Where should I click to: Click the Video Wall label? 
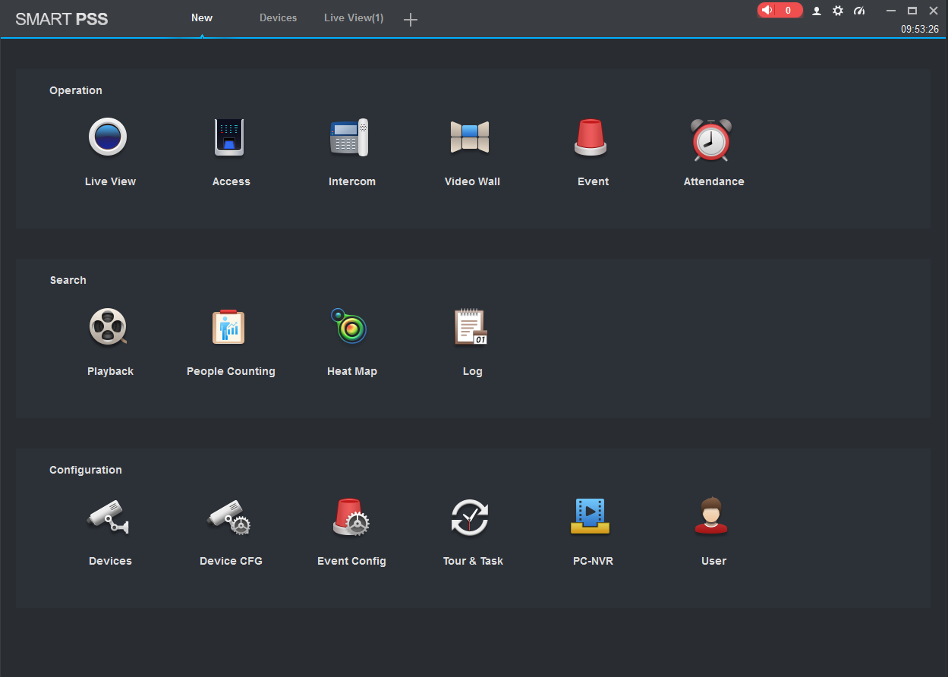(472, 181)
